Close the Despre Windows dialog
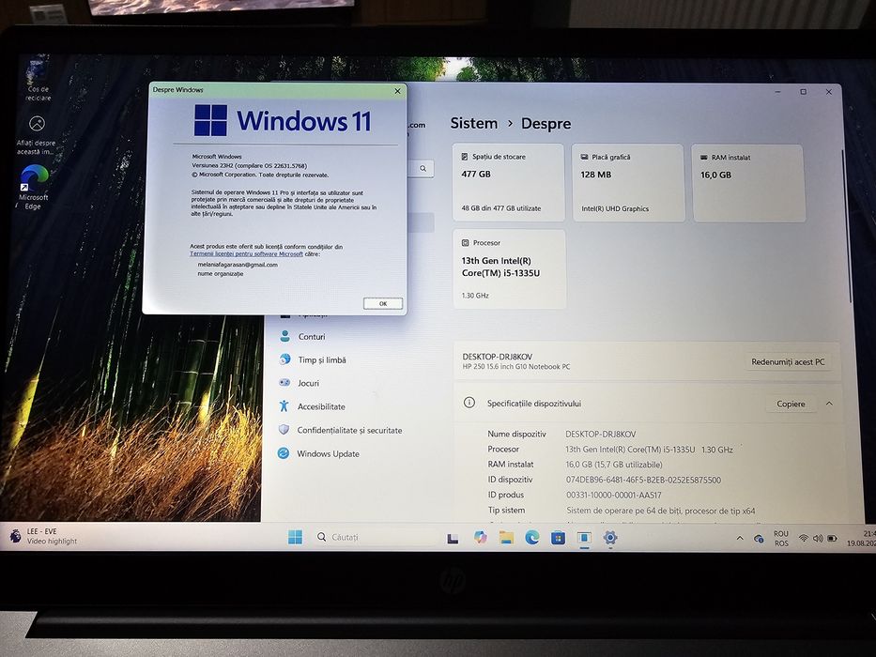This screenshot has width=876, height=657. point(397,91)
